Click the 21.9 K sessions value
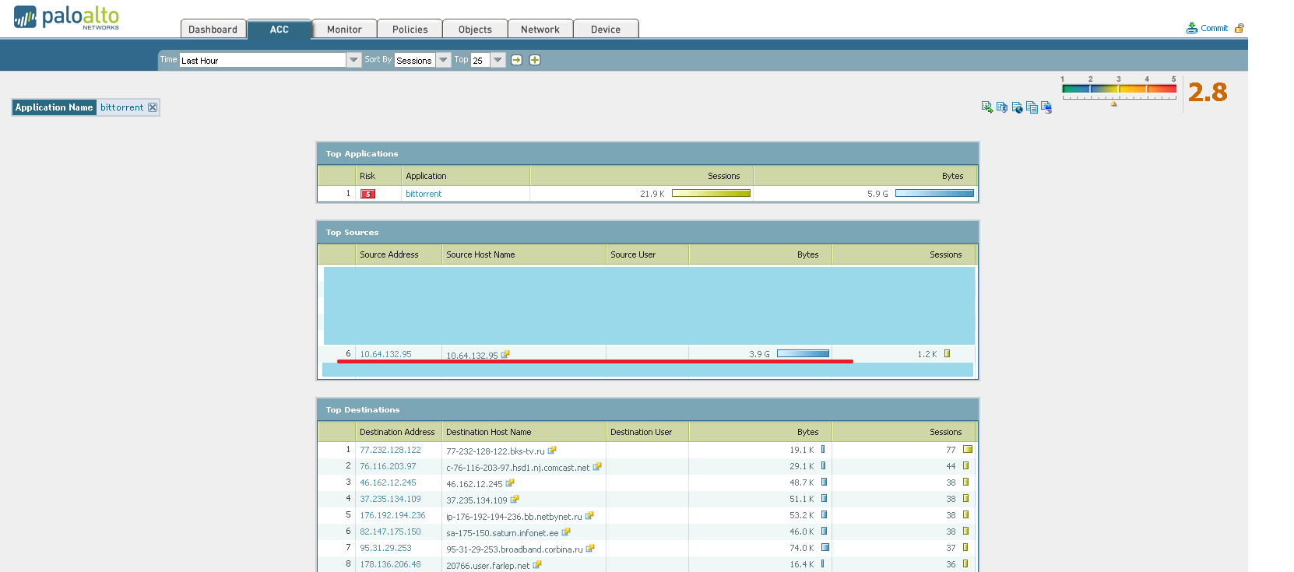The width and height of the screenshot is (1294, 572). [x=652, y=194]
